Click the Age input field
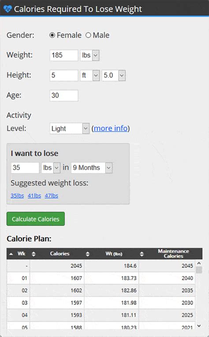 64,96
